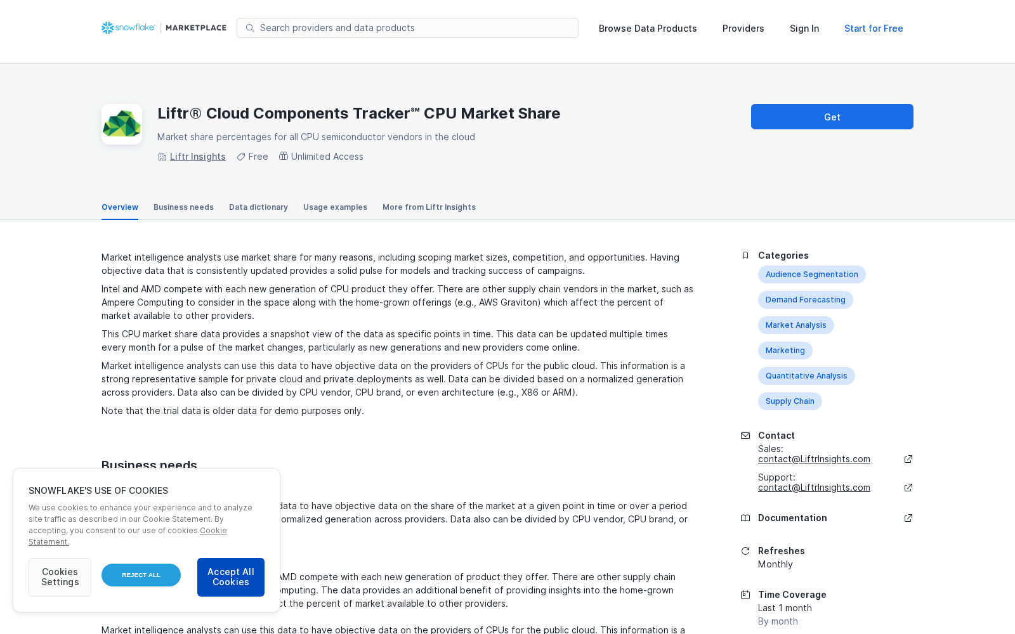Viewport: 1015px width, 634px height.
Task: Open external link icon for Sales email
Action: click(x=908, y=459)
